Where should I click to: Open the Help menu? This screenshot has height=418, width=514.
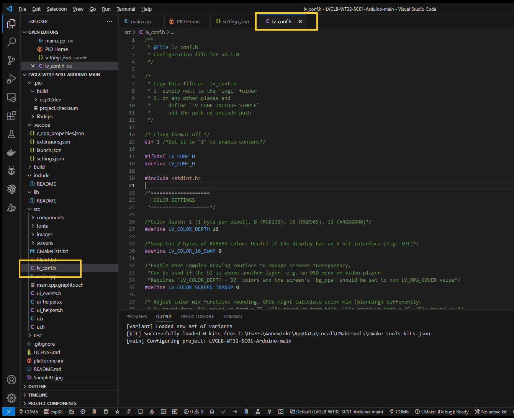pyautogui.click(x=146, y=9)
